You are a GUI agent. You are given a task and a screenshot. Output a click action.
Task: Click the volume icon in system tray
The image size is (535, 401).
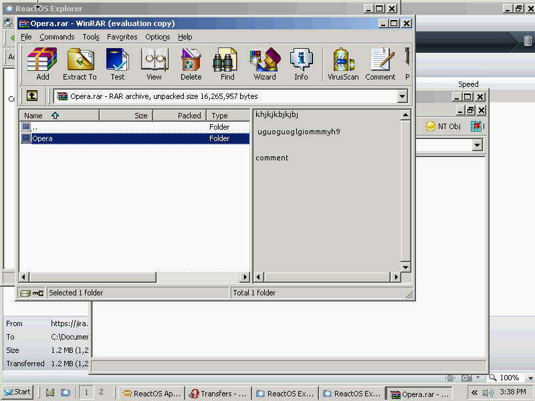(x=488, y=393)
